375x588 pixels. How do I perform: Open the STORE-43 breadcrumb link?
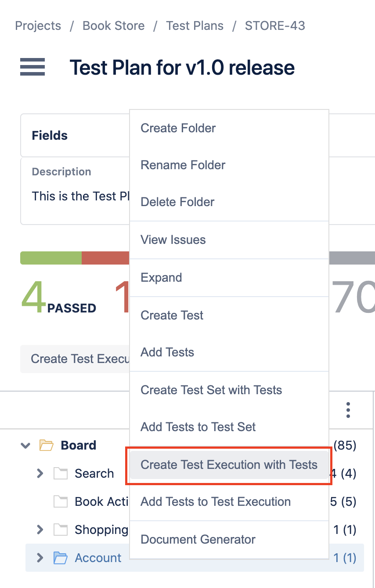tap(275, 26)
